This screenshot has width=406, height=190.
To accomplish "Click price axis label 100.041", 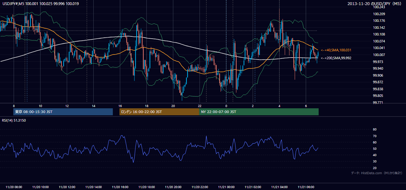I will coord(379,48).
